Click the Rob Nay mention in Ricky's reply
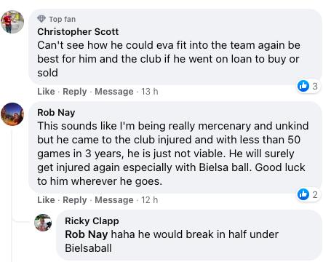Screen dimensions: 323x262 tap(87, 234)
